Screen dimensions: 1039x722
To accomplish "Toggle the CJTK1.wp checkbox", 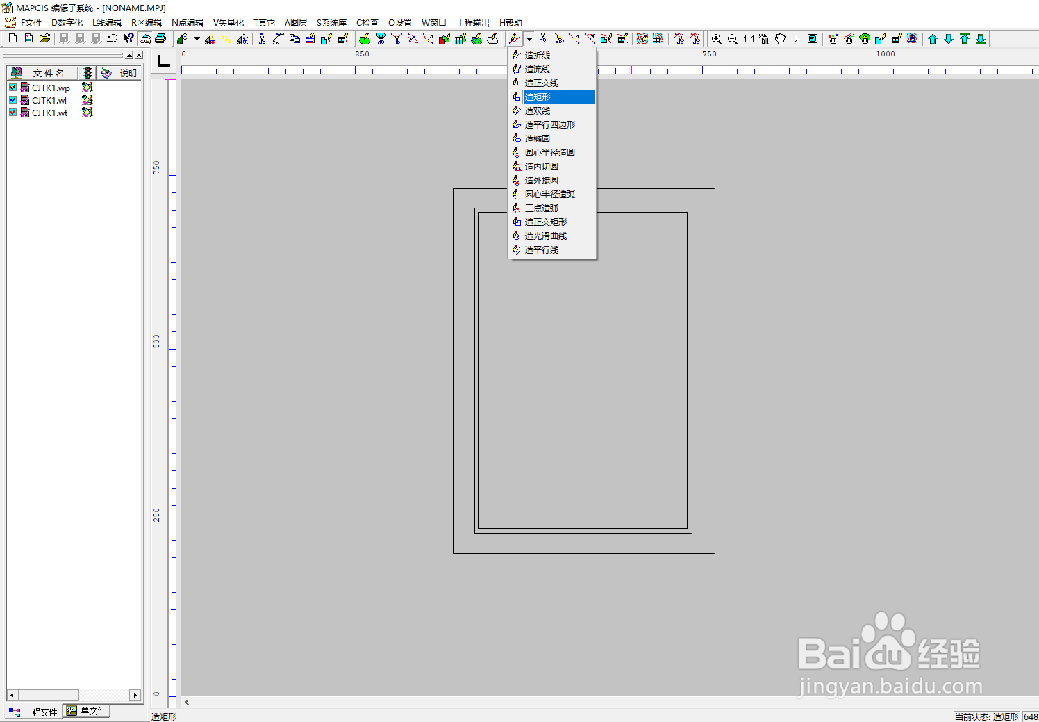I will point(13,88).
